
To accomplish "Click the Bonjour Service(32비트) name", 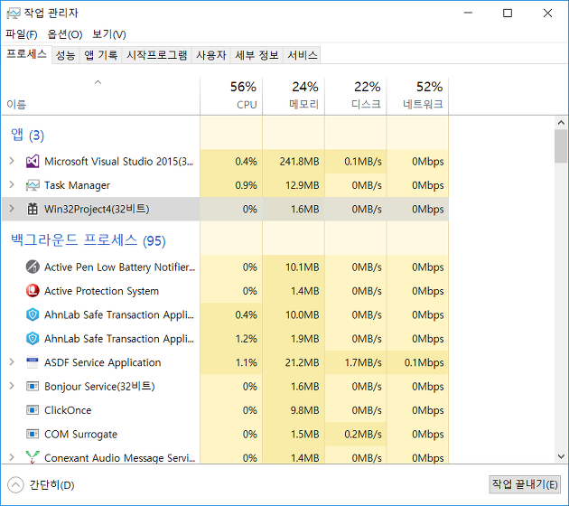I will coord(99,386).
